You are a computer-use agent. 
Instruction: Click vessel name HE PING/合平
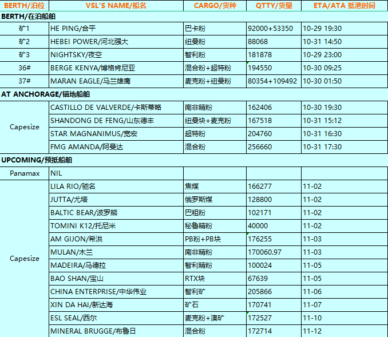(73, 29)
